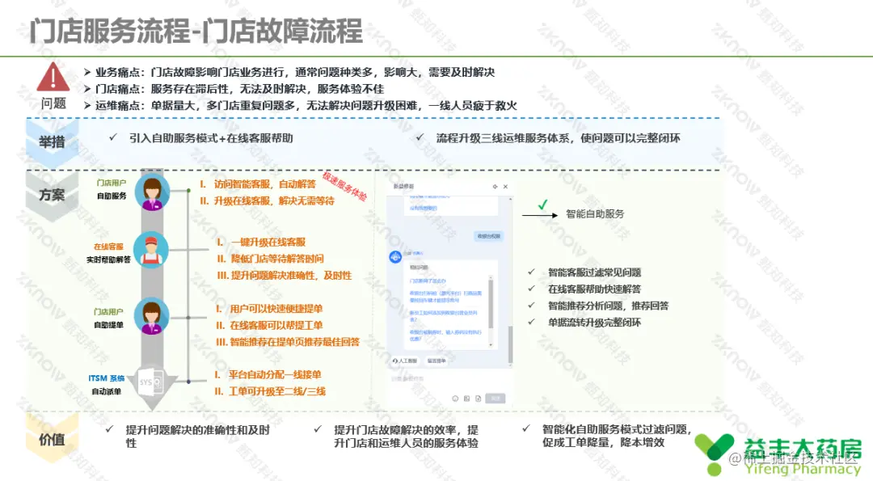Click the red warning triangle icon
Image resolution: width=873 pixels, height=481 pixels.
pos(53,77)
